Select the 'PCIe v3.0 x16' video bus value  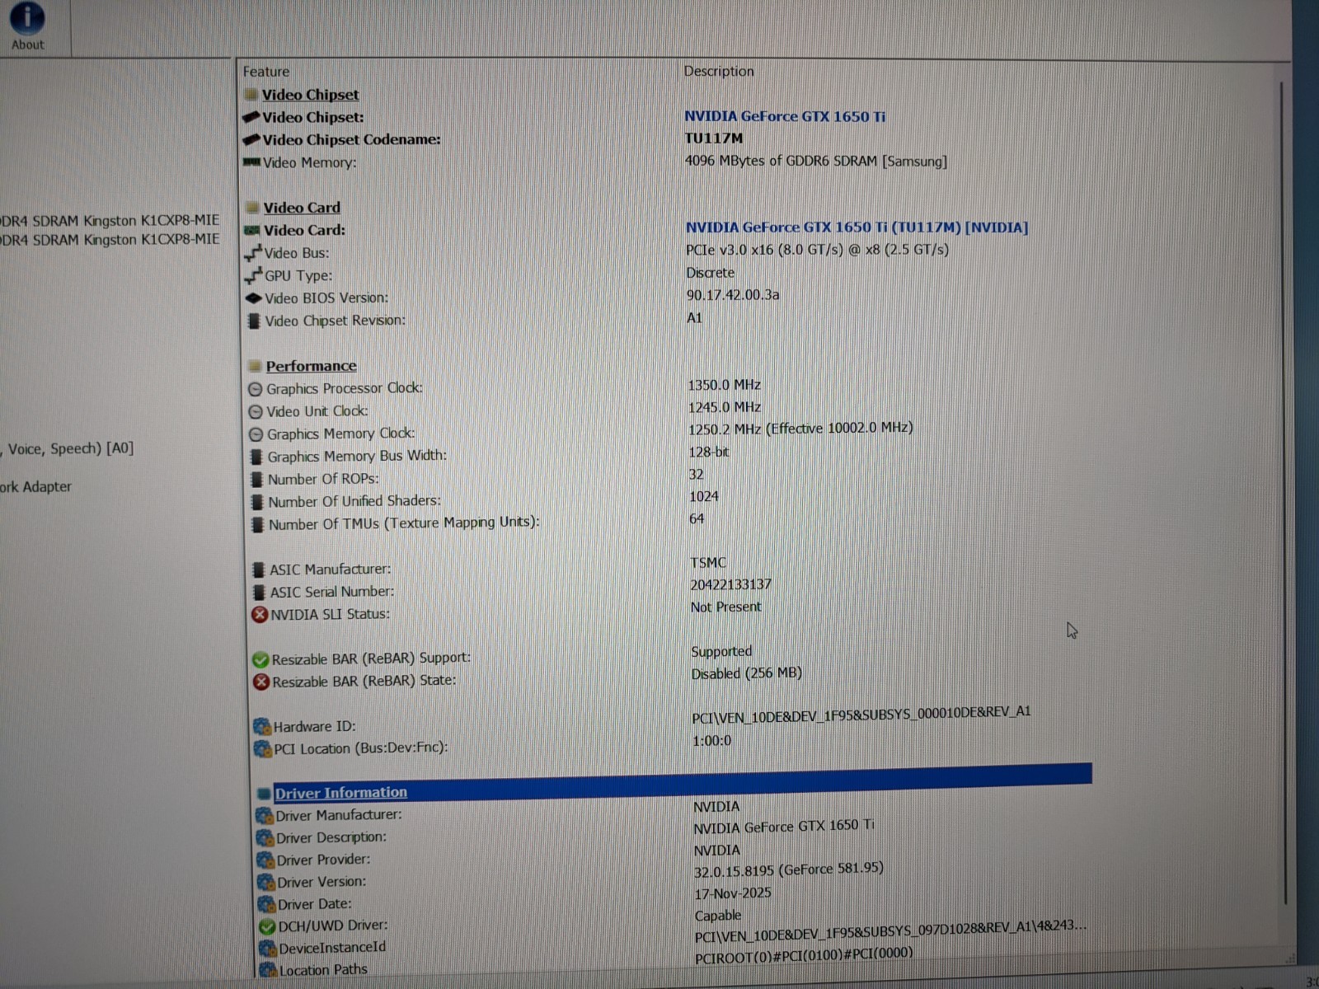pos(817,250)
